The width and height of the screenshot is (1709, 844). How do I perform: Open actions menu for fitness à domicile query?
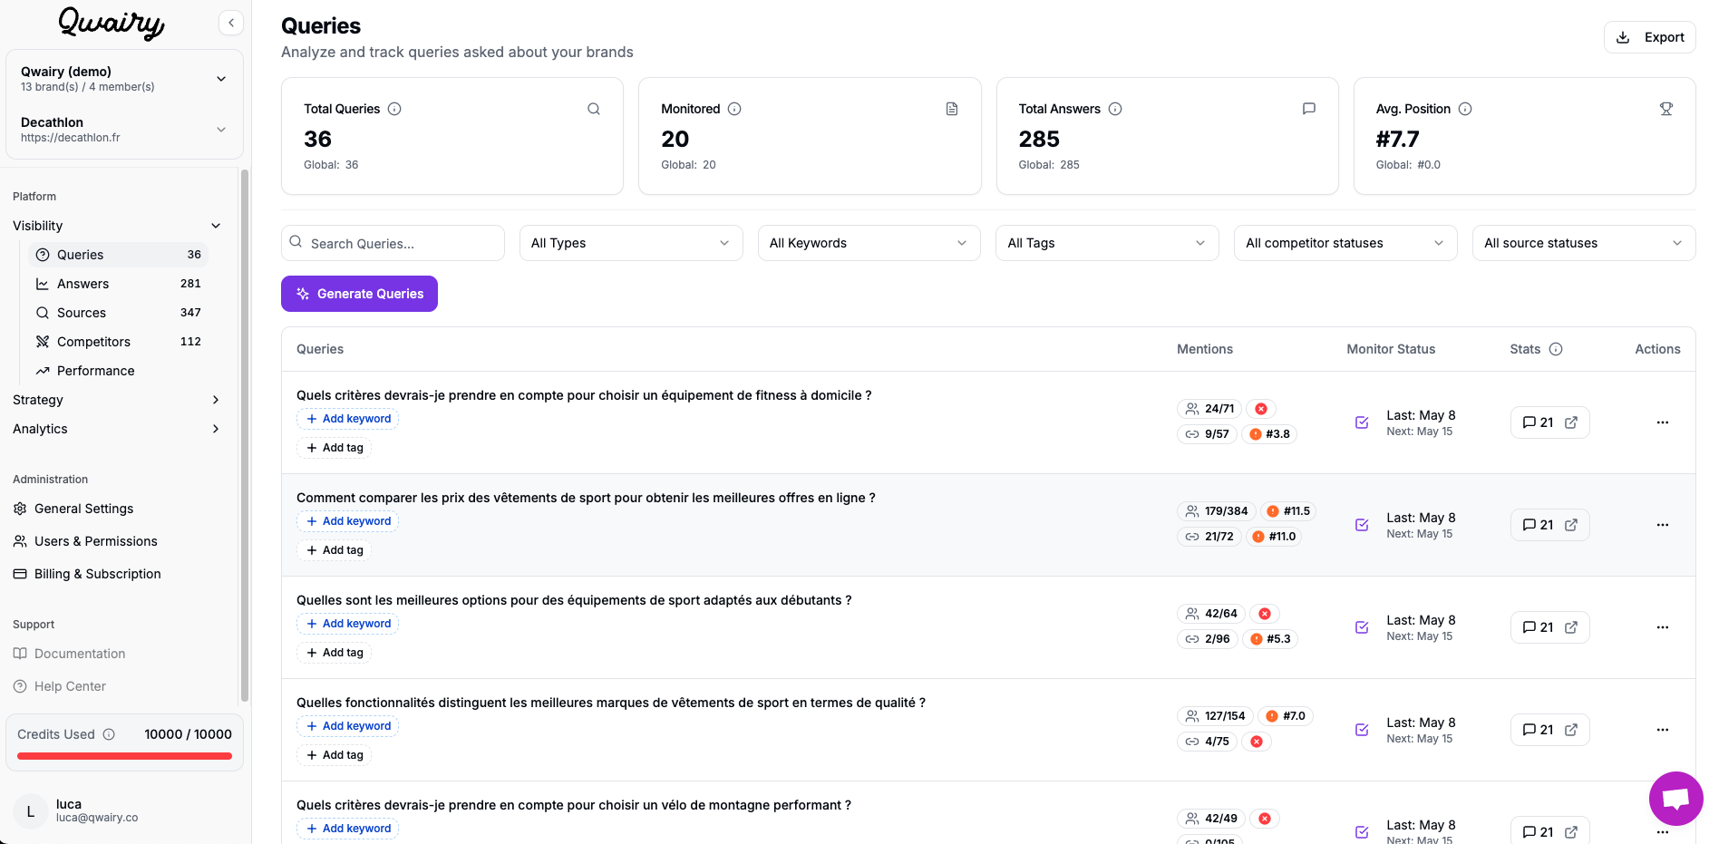tap(1663, 422)
